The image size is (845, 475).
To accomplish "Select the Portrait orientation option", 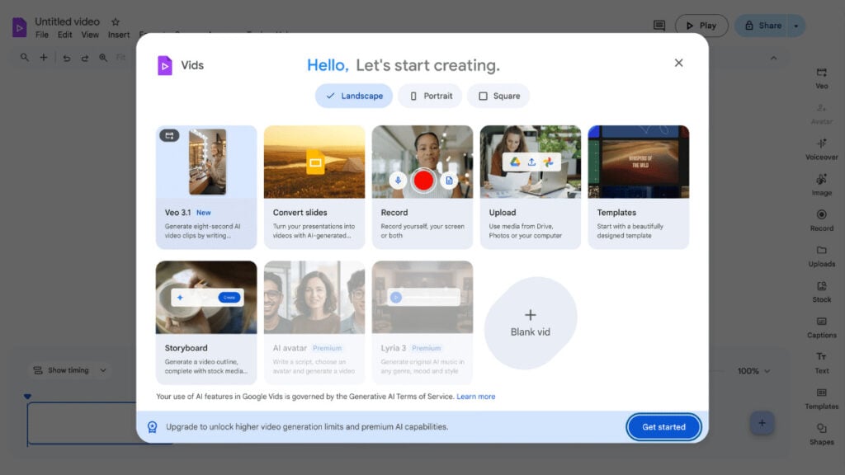I will (430, 96).
